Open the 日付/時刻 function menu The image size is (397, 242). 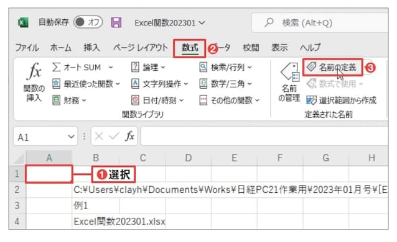(157, 101)
